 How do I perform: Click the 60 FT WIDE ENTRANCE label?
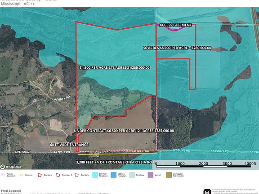pos(69,145)
